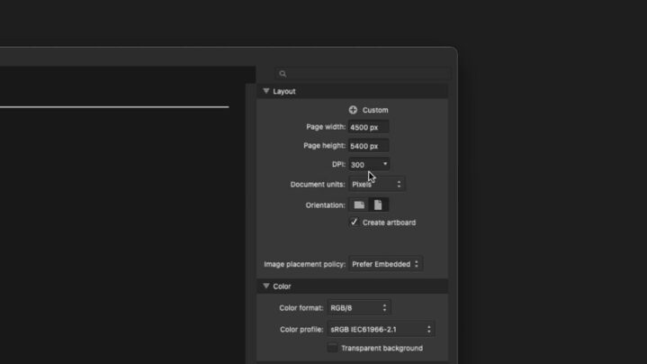Click the 'Image placement policy:' label
This screenshot has width=647, height=364.
coord(304,264)
